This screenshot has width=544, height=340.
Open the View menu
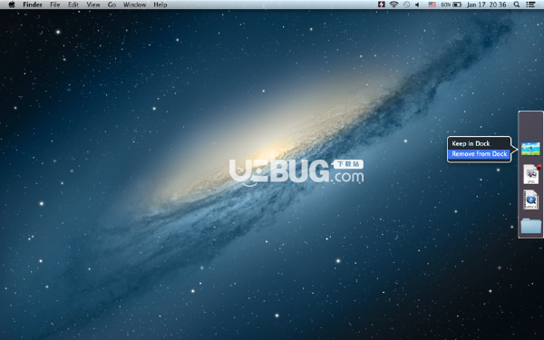[x=93, y=5]
